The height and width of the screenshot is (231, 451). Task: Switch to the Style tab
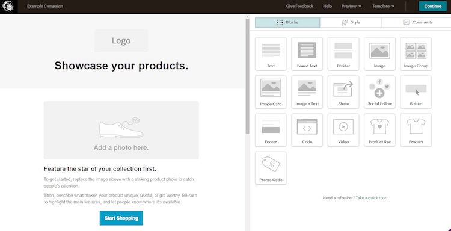(x=351, y=22)
